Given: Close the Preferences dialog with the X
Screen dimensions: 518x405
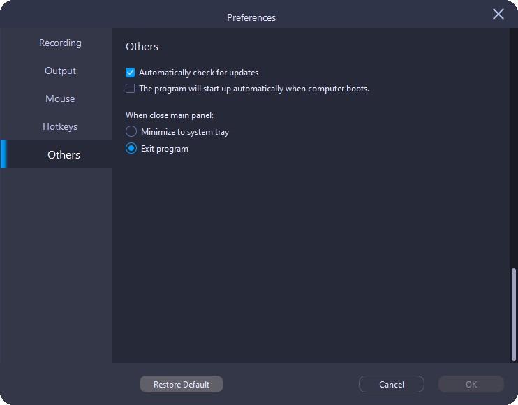Looking at the screenshot, I should (498, 14).
